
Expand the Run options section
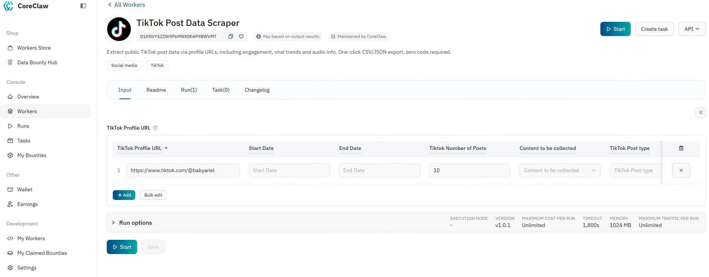pos(135,223)
